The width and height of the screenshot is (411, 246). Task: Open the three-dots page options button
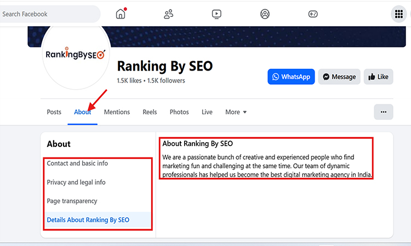[384, 112]
